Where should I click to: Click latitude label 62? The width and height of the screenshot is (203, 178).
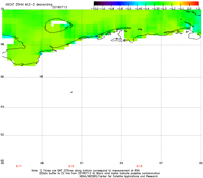(2, 134)
